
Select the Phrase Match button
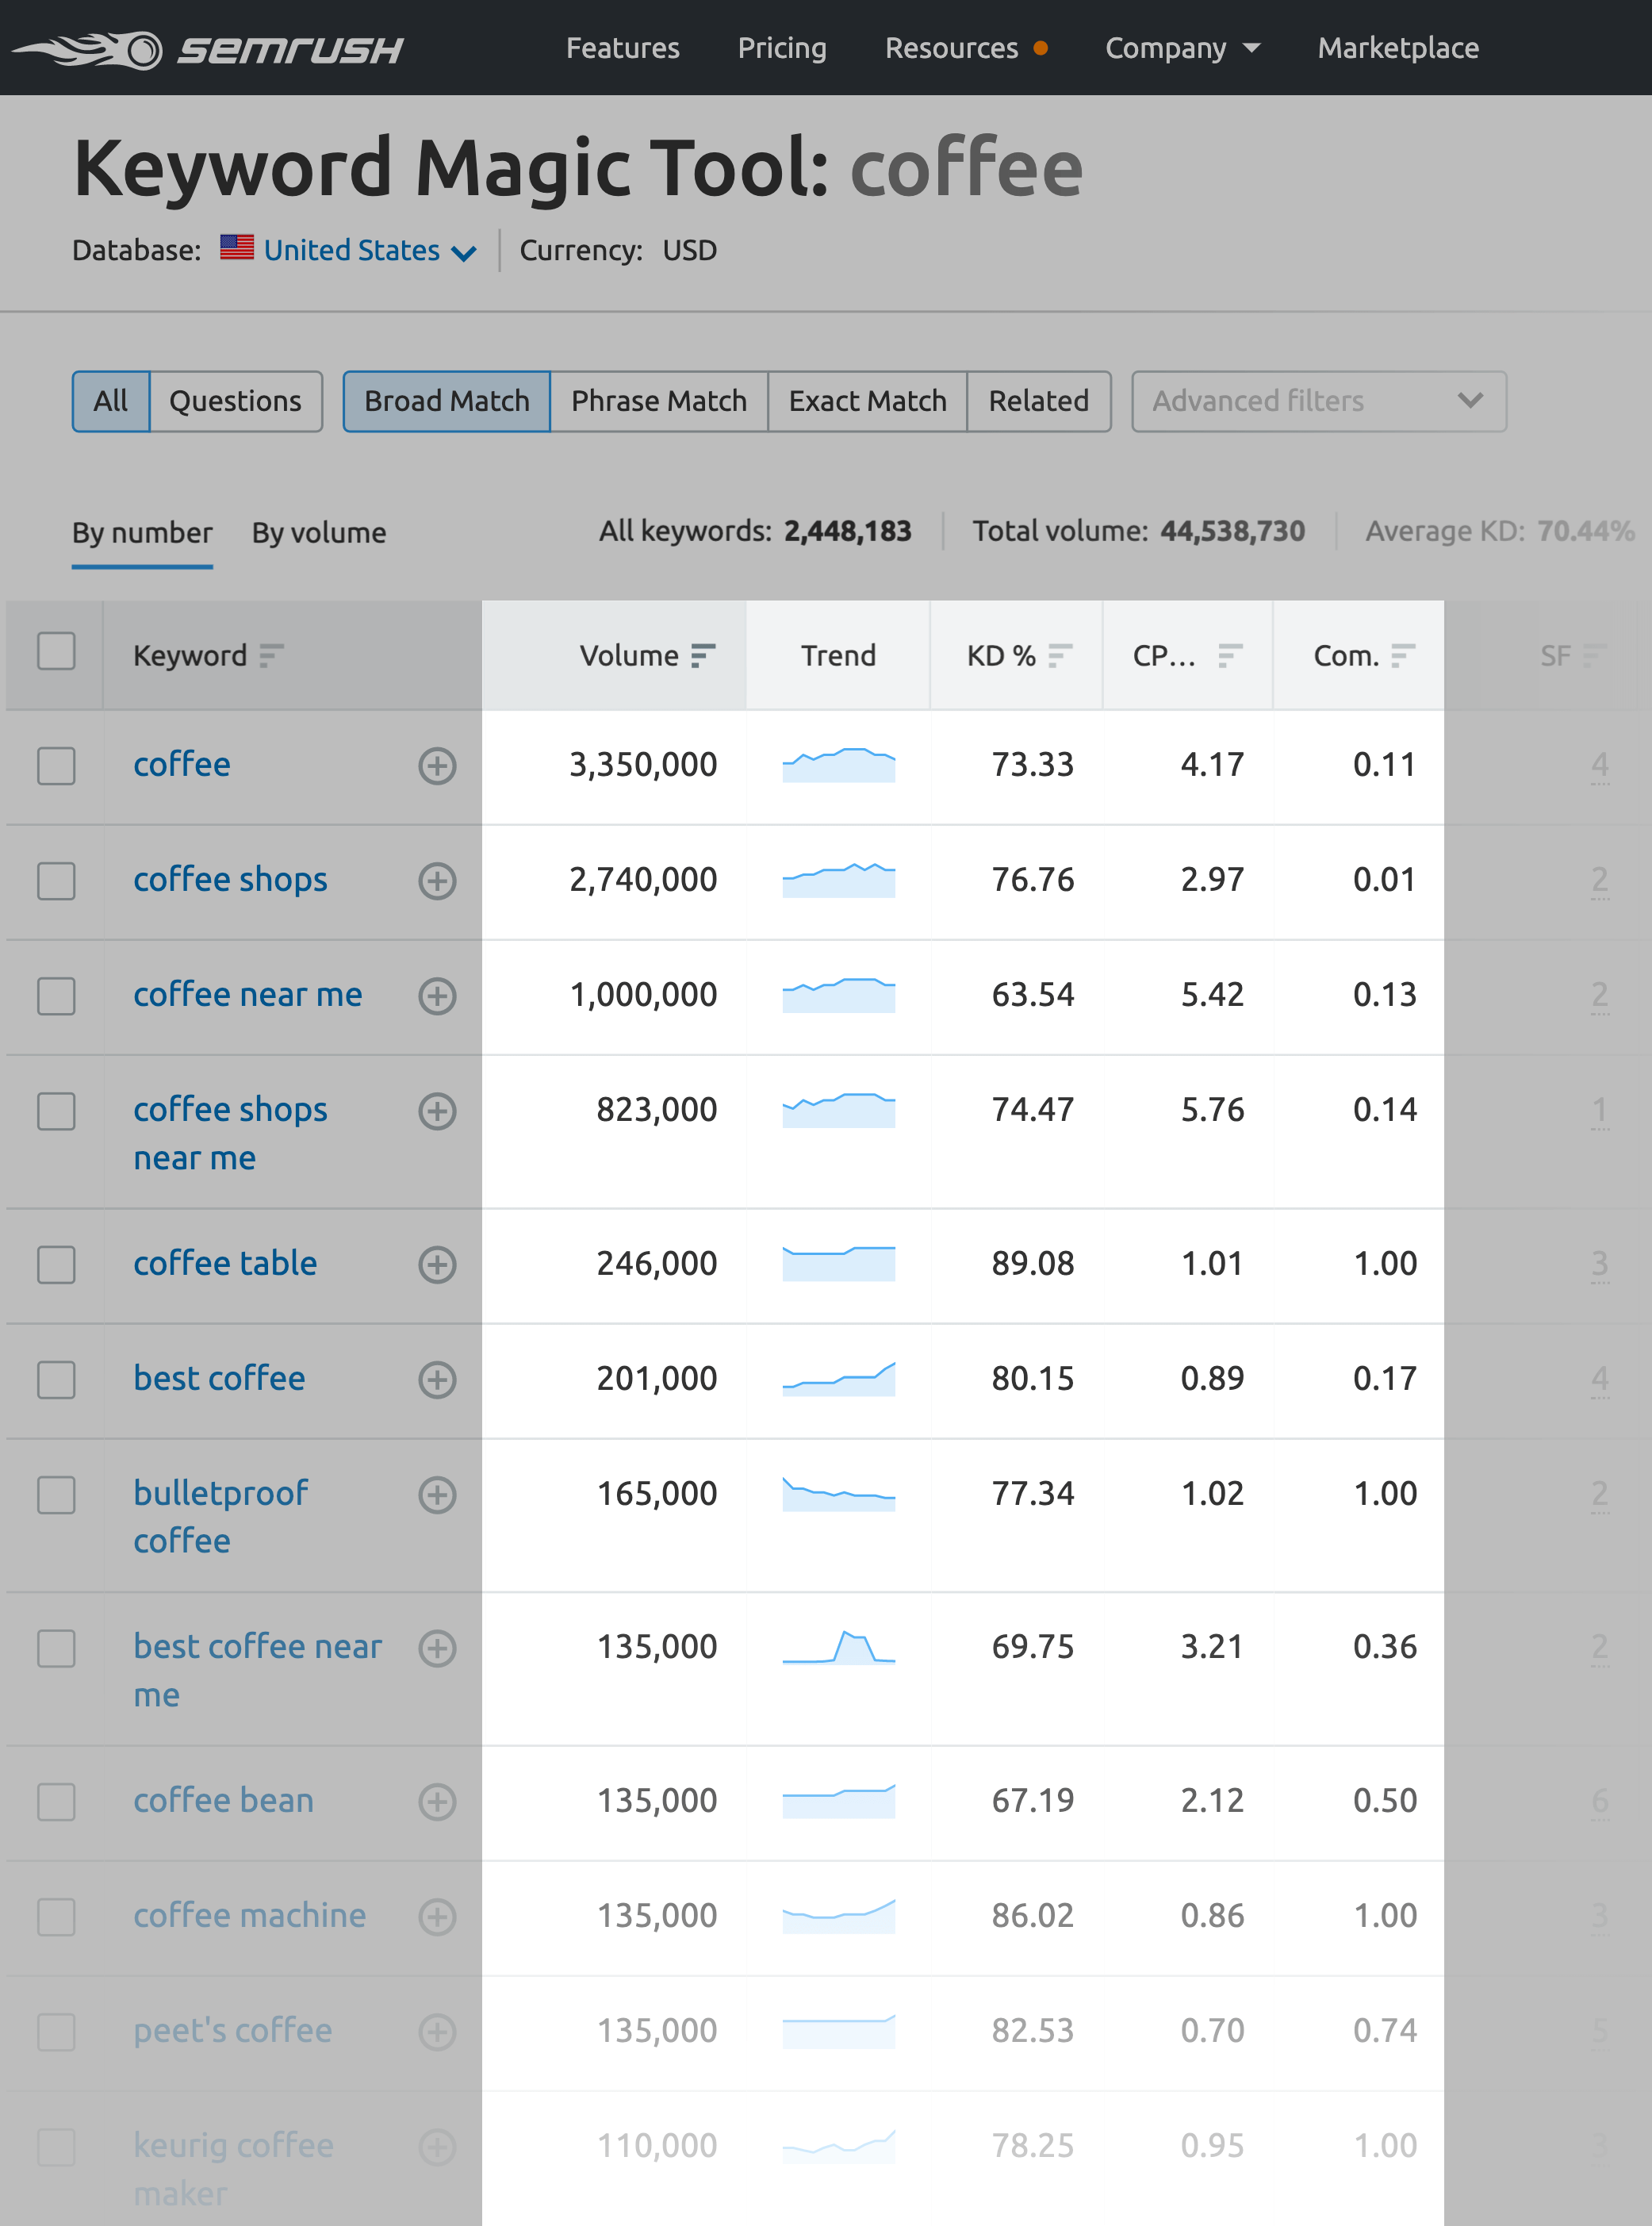coord(659,401)
